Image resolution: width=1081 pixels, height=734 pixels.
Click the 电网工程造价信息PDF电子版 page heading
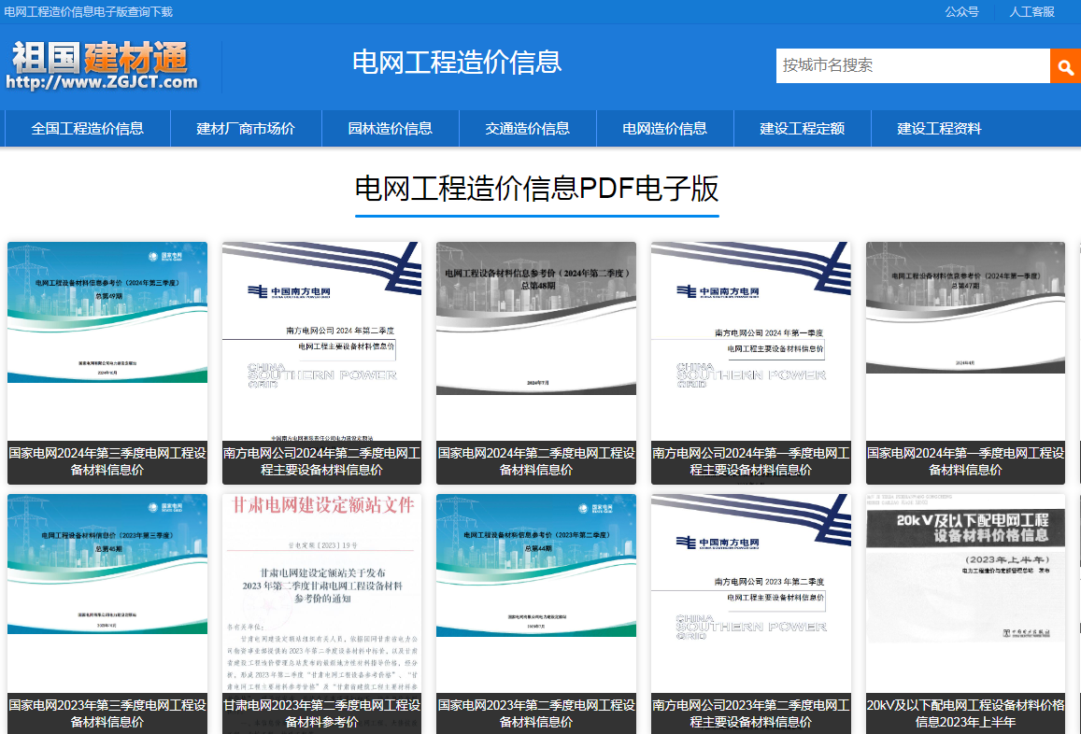[537, 188]
